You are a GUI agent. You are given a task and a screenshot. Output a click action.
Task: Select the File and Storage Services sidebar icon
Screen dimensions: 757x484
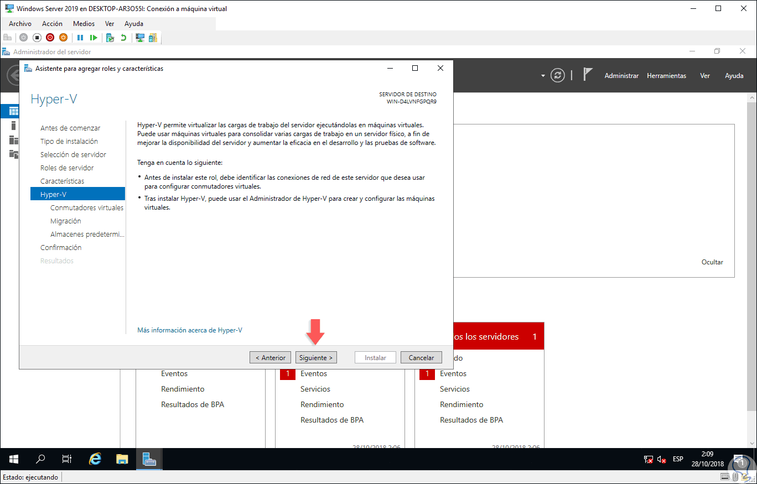pos(14,154)
